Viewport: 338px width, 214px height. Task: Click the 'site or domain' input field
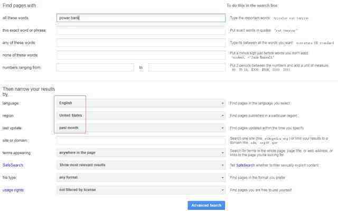click(x=141, y=140)
